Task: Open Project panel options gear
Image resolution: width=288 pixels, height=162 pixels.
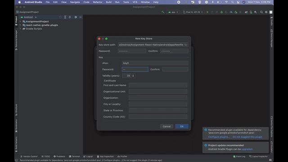Action: (76, 17)
